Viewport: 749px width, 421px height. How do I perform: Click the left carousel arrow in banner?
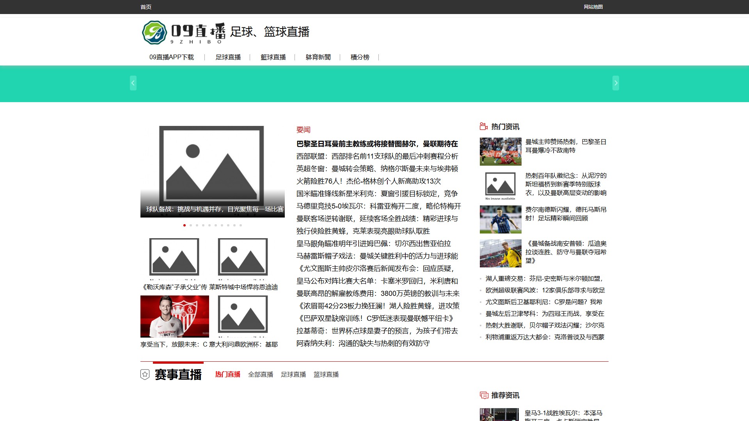[133, 83]
